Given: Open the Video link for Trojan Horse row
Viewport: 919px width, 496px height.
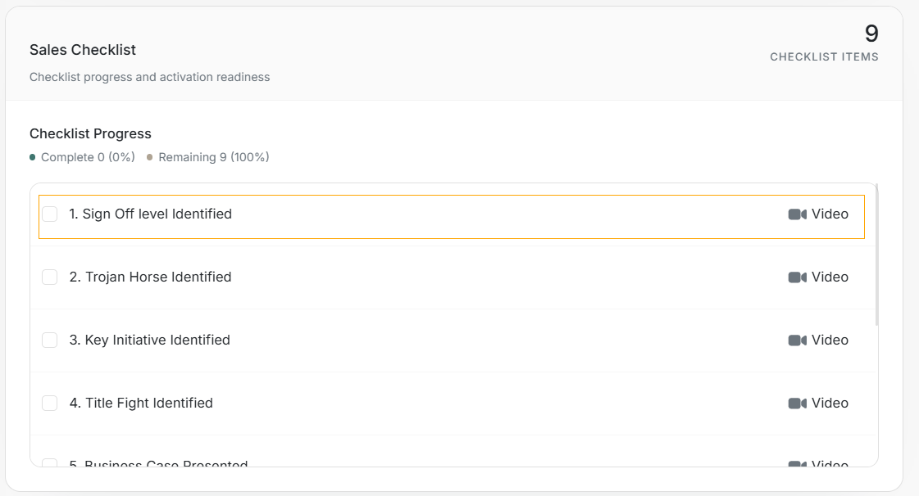Looking at the screenshot, I should [830, 277].
